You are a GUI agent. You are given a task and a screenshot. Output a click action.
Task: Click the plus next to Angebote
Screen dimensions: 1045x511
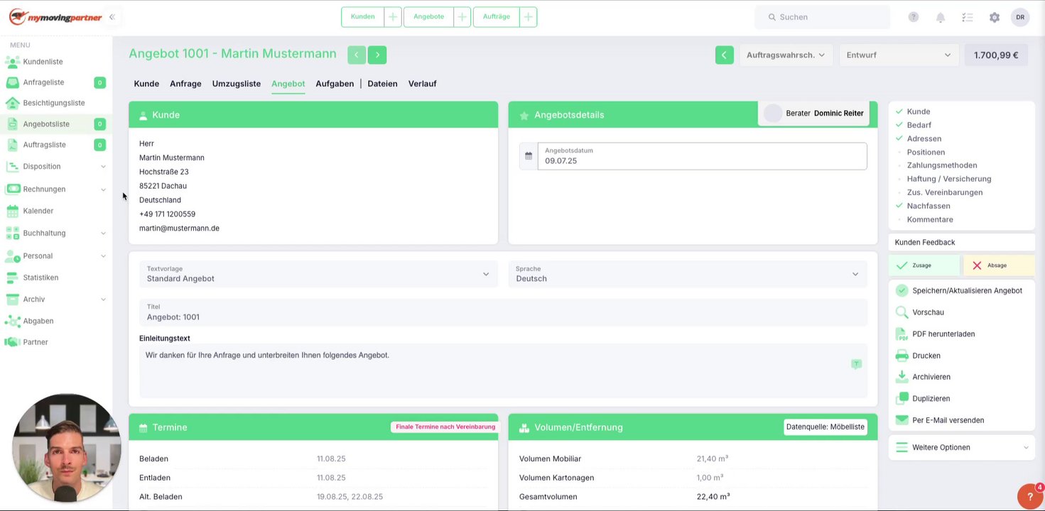(x=462, y=17)
